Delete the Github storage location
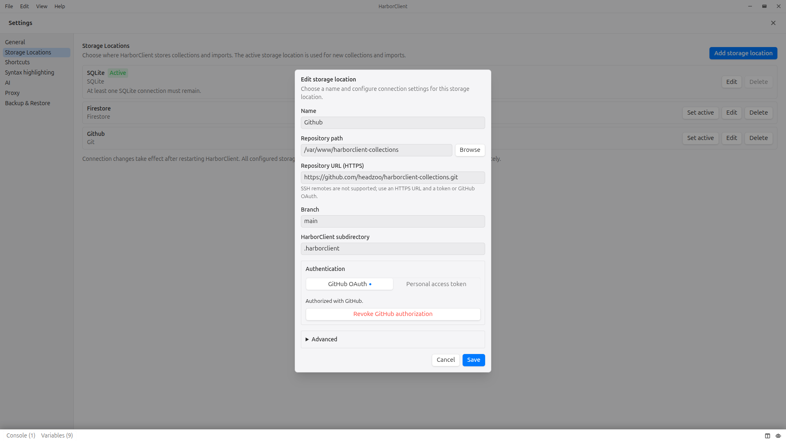The width and height of the screenshot is (786, 442). point(759,138)
